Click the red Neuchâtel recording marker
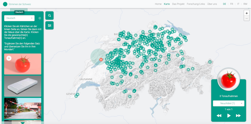Image resolution: width=251 pixels, height=124 pixels. tap(101, 59)
